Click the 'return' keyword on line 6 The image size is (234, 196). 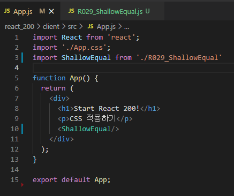coord(54,88)
